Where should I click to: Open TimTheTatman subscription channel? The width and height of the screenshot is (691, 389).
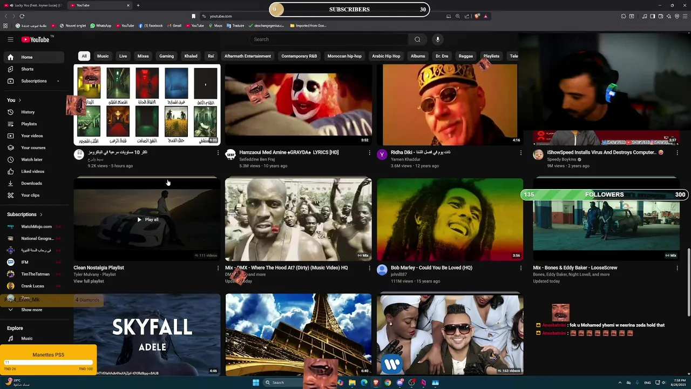pos(35,274)
